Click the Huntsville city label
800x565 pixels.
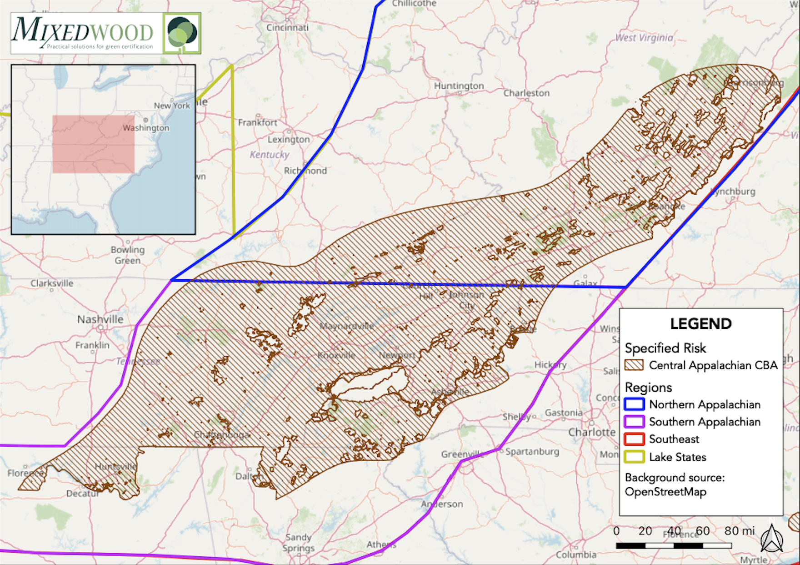[x=115, y=467]
